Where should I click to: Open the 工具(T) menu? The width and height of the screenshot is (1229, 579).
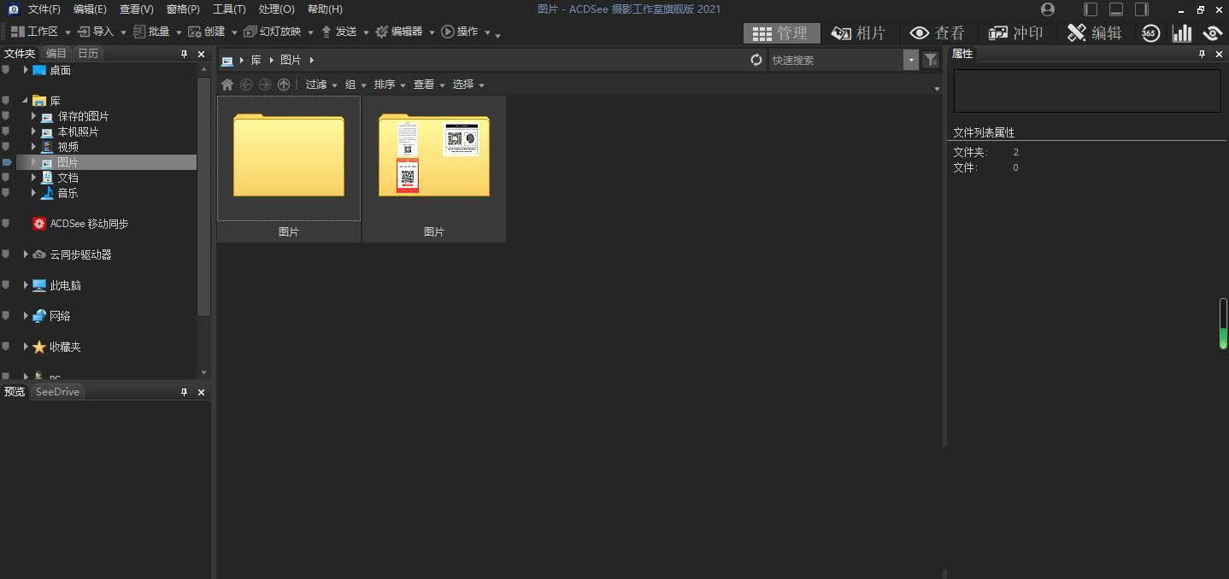pos(228,9)
